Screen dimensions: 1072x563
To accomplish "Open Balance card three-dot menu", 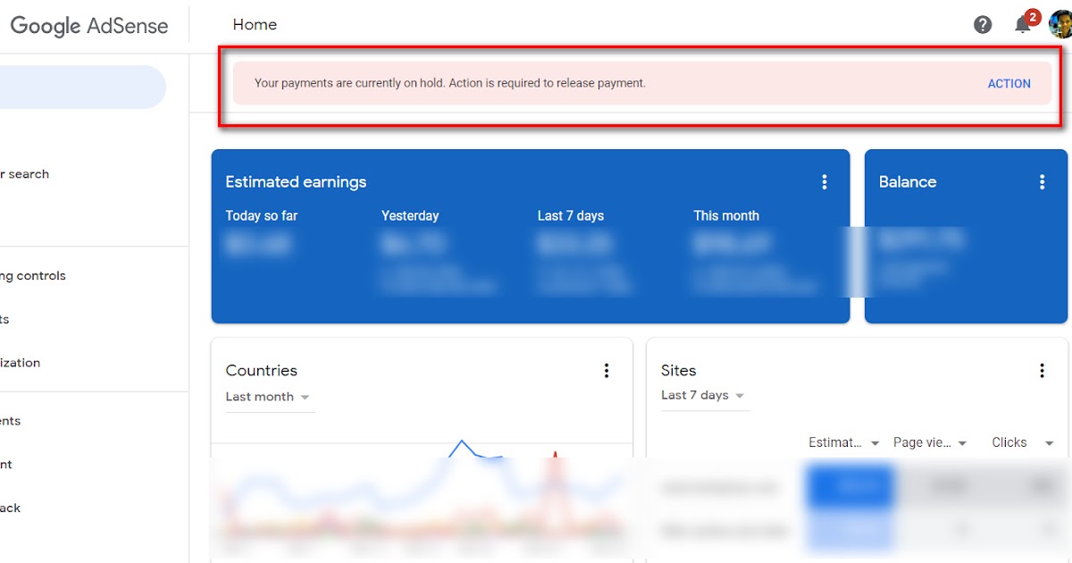I will (x=1042, y=182).
